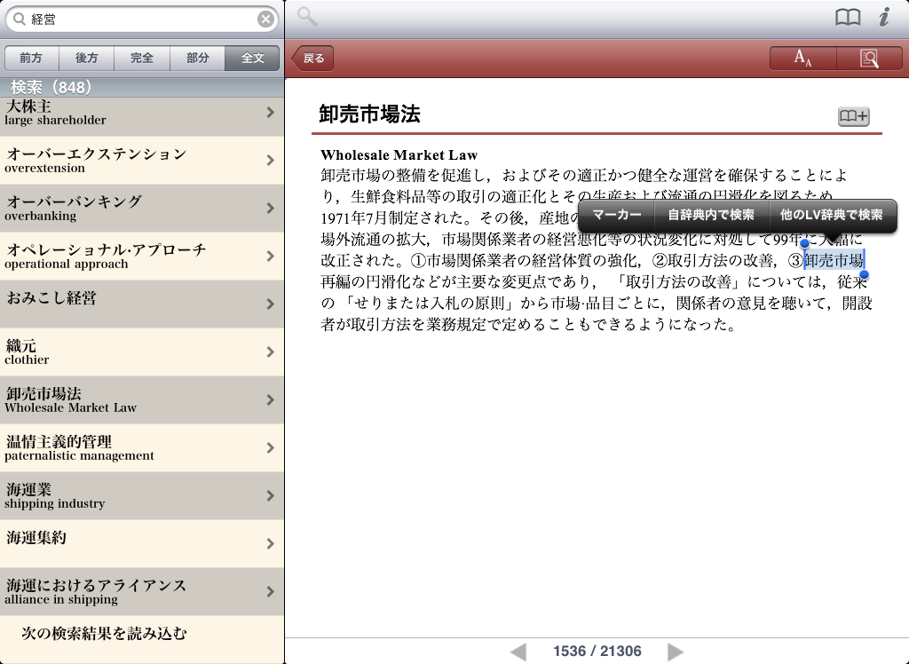The image size is (909, 664).
Task: Change font size with the AA button
Action: pos(802,59)
